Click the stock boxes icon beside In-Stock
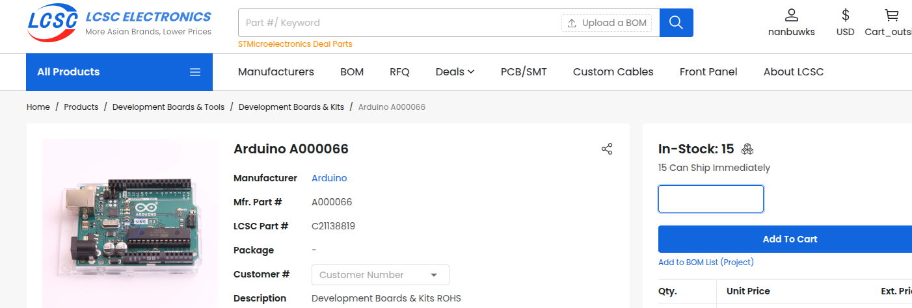Viewport: 912px width, 308px height. click(747, 149)
